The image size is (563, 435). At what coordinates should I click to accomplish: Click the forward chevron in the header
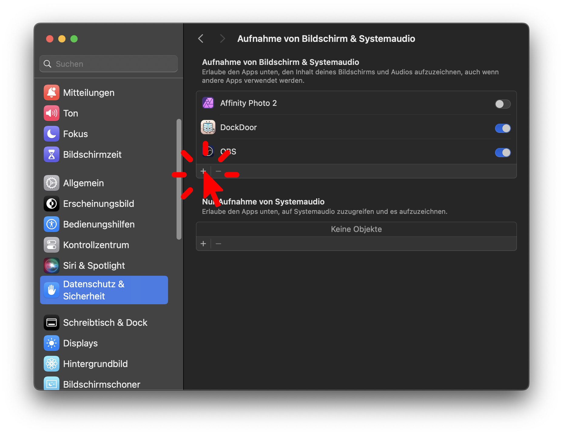(222, 39)
